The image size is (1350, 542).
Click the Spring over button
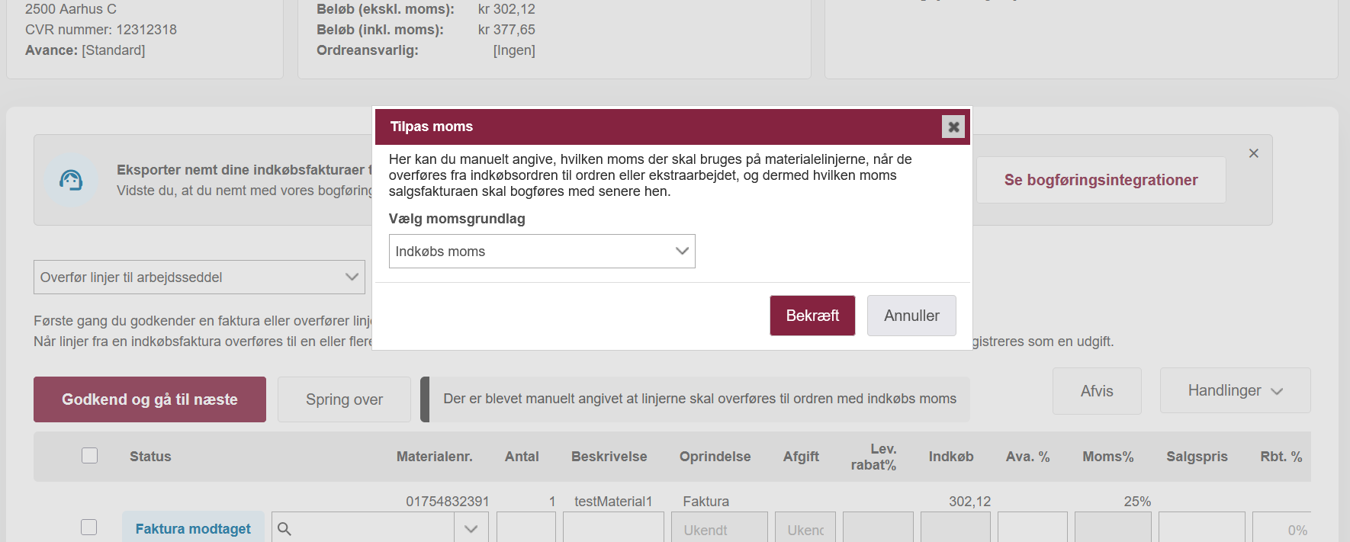coord(344,399)
